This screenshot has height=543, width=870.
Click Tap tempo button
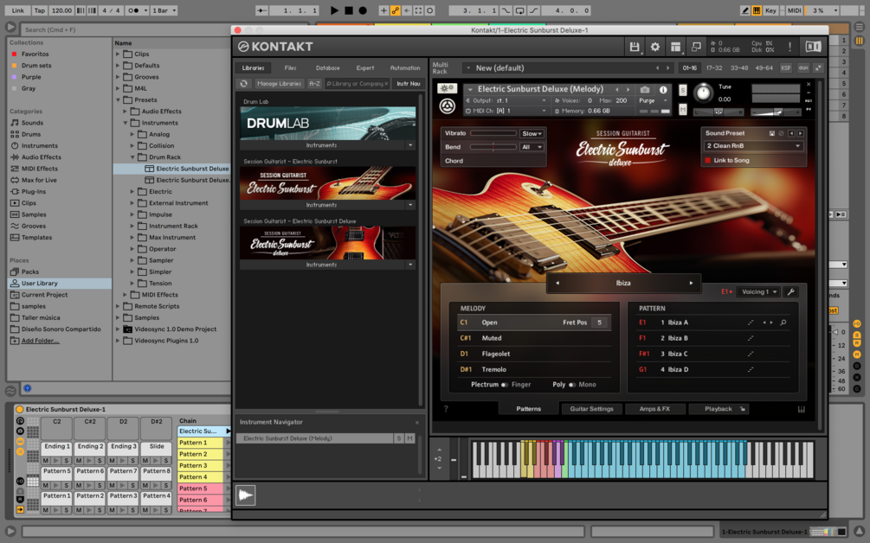point(40,10)
